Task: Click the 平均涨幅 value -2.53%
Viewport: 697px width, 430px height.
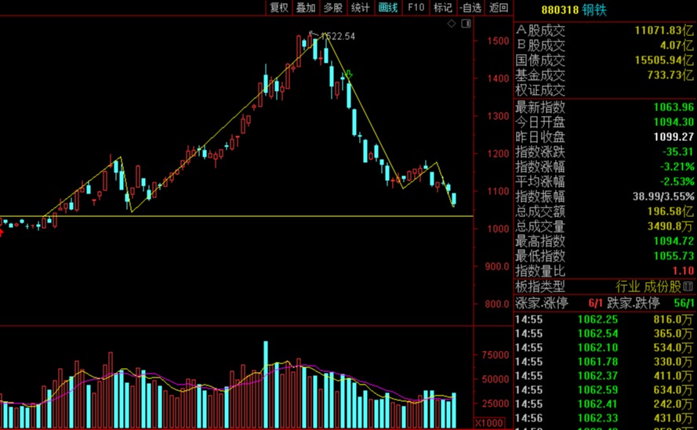Action: (x=677, y=181)
